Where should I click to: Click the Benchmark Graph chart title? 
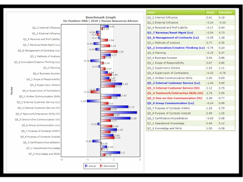point(101,17)
